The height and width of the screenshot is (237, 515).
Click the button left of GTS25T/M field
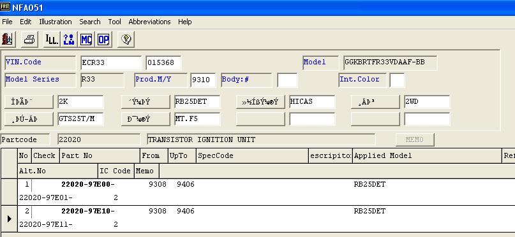[29, 119]
